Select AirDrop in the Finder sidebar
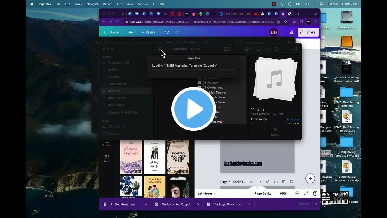 coord(113,70)
